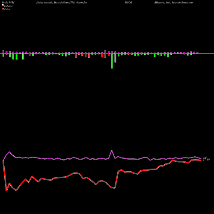Click the tallest green volume bar
This screenshot has height=214, width=214.
(112, 61)
